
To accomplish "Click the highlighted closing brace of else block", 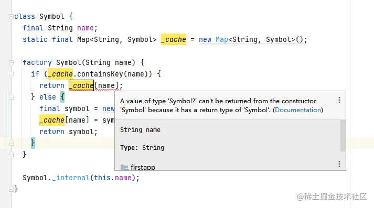I will tap(33, 143).
